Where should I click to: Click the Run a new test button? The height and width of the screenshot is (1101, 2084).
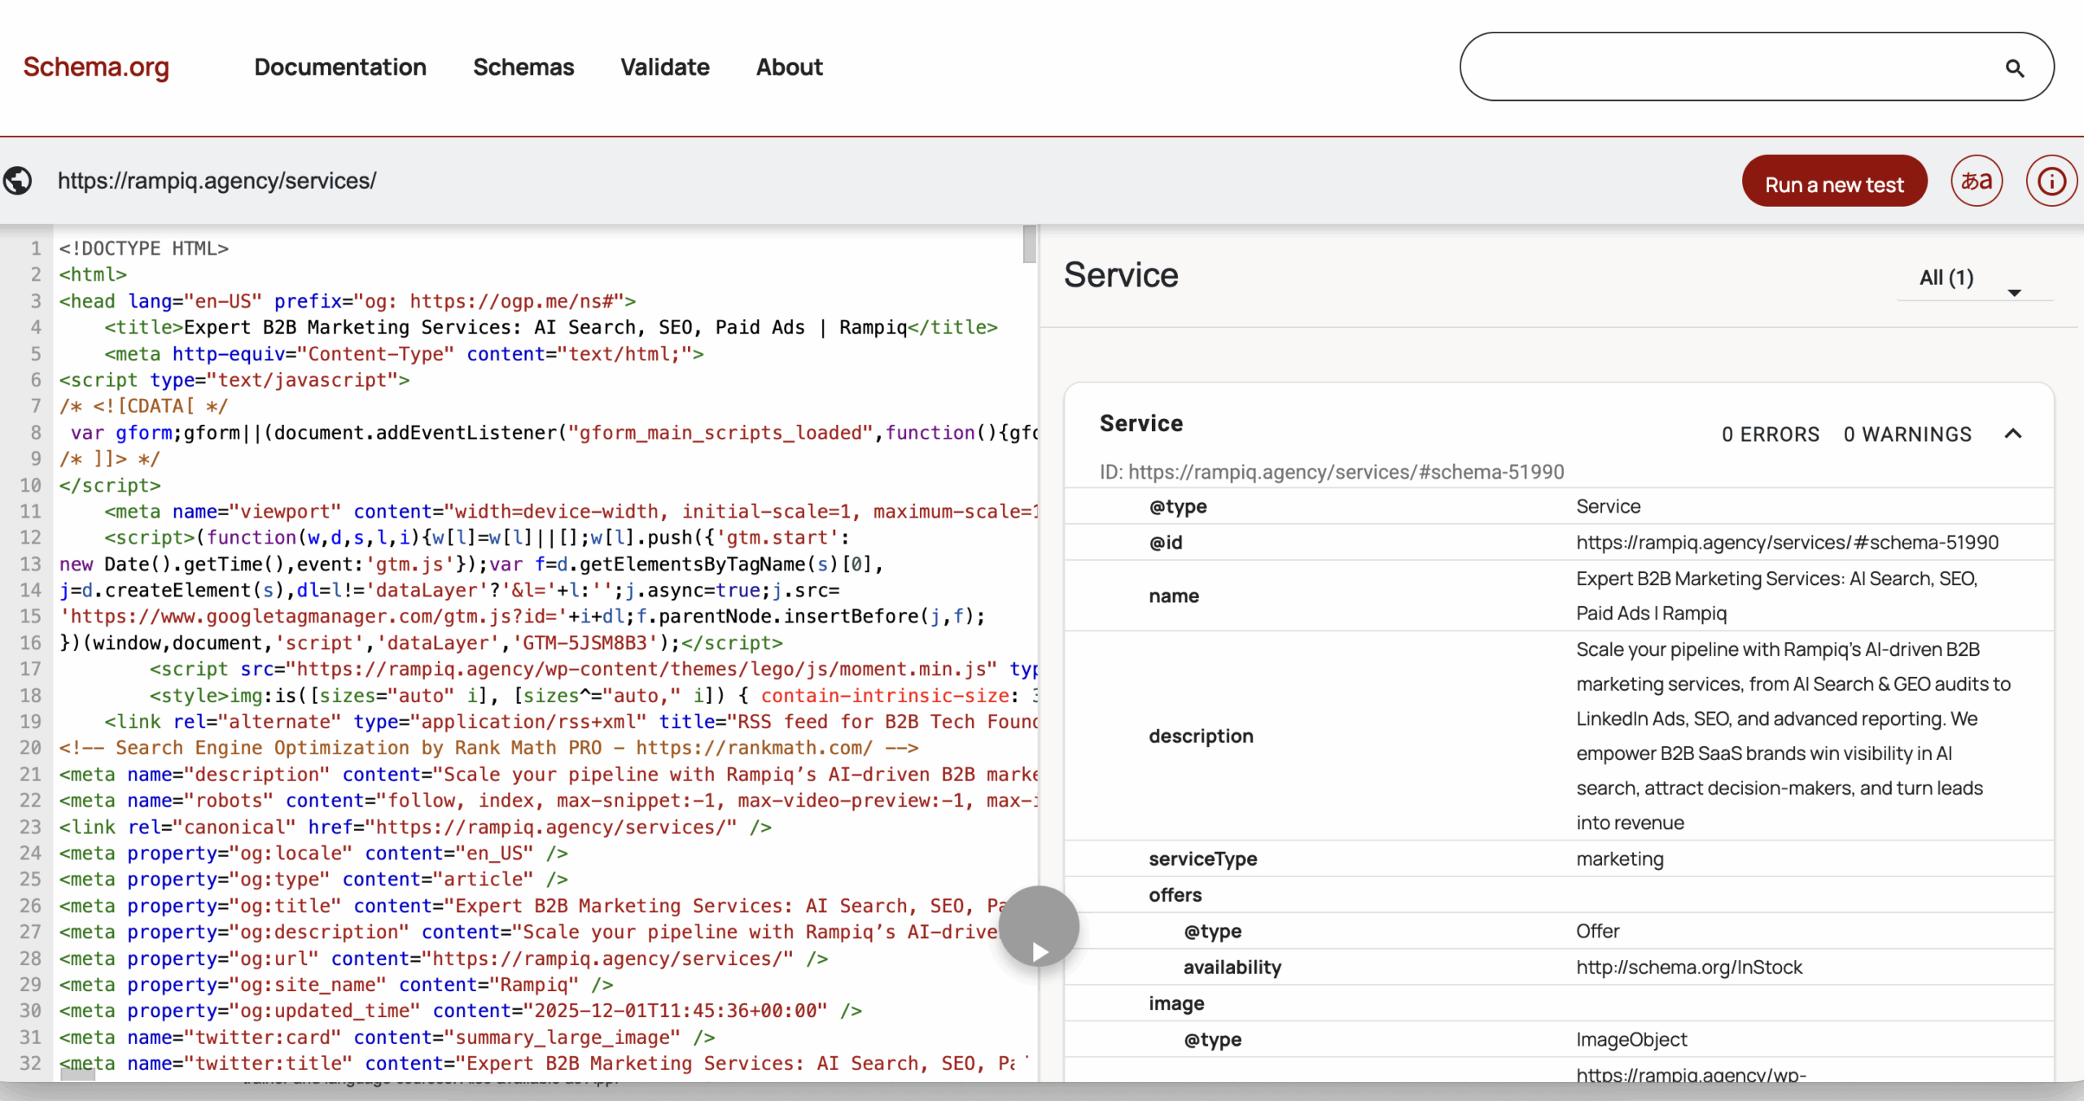1834,182
